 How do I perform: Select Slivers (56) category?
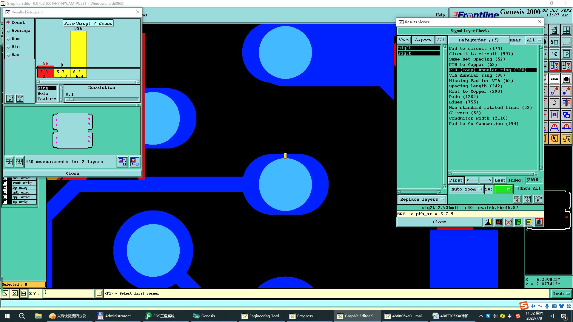tap(465, 113)
